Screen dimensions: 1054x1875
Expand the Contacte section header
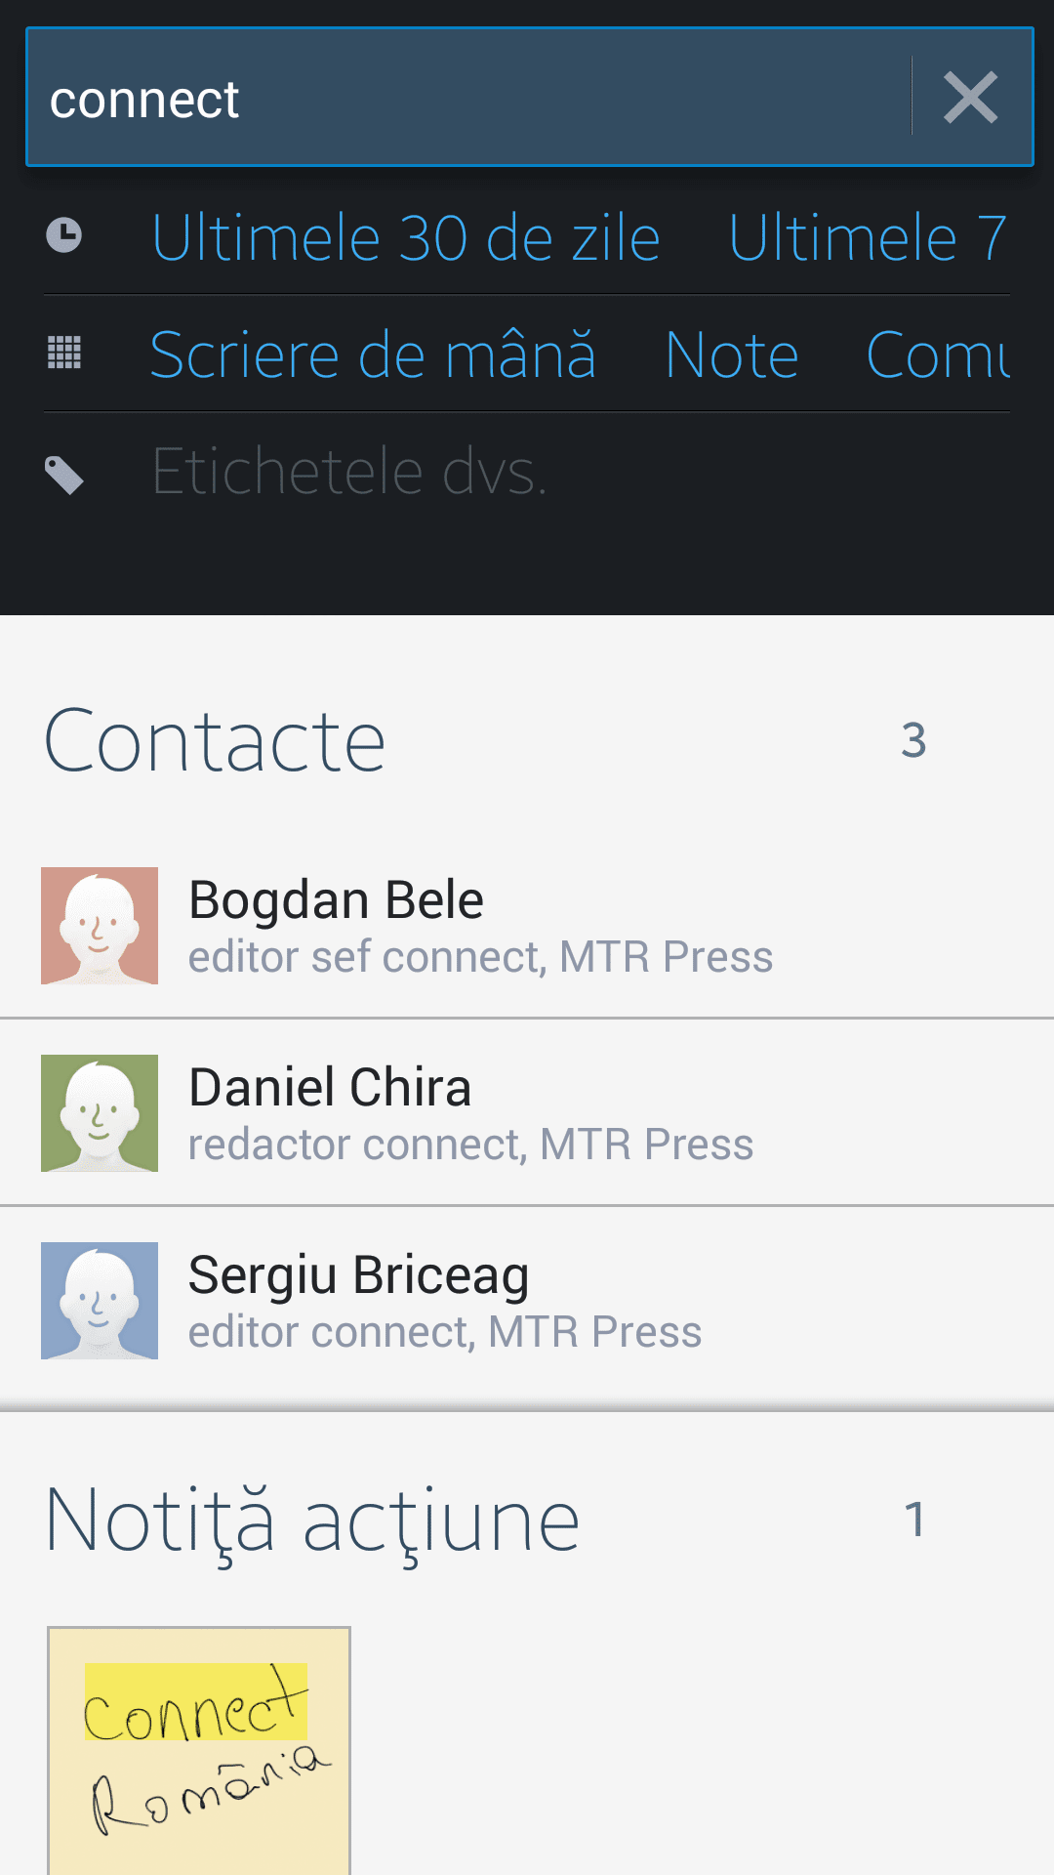point(215,741)
